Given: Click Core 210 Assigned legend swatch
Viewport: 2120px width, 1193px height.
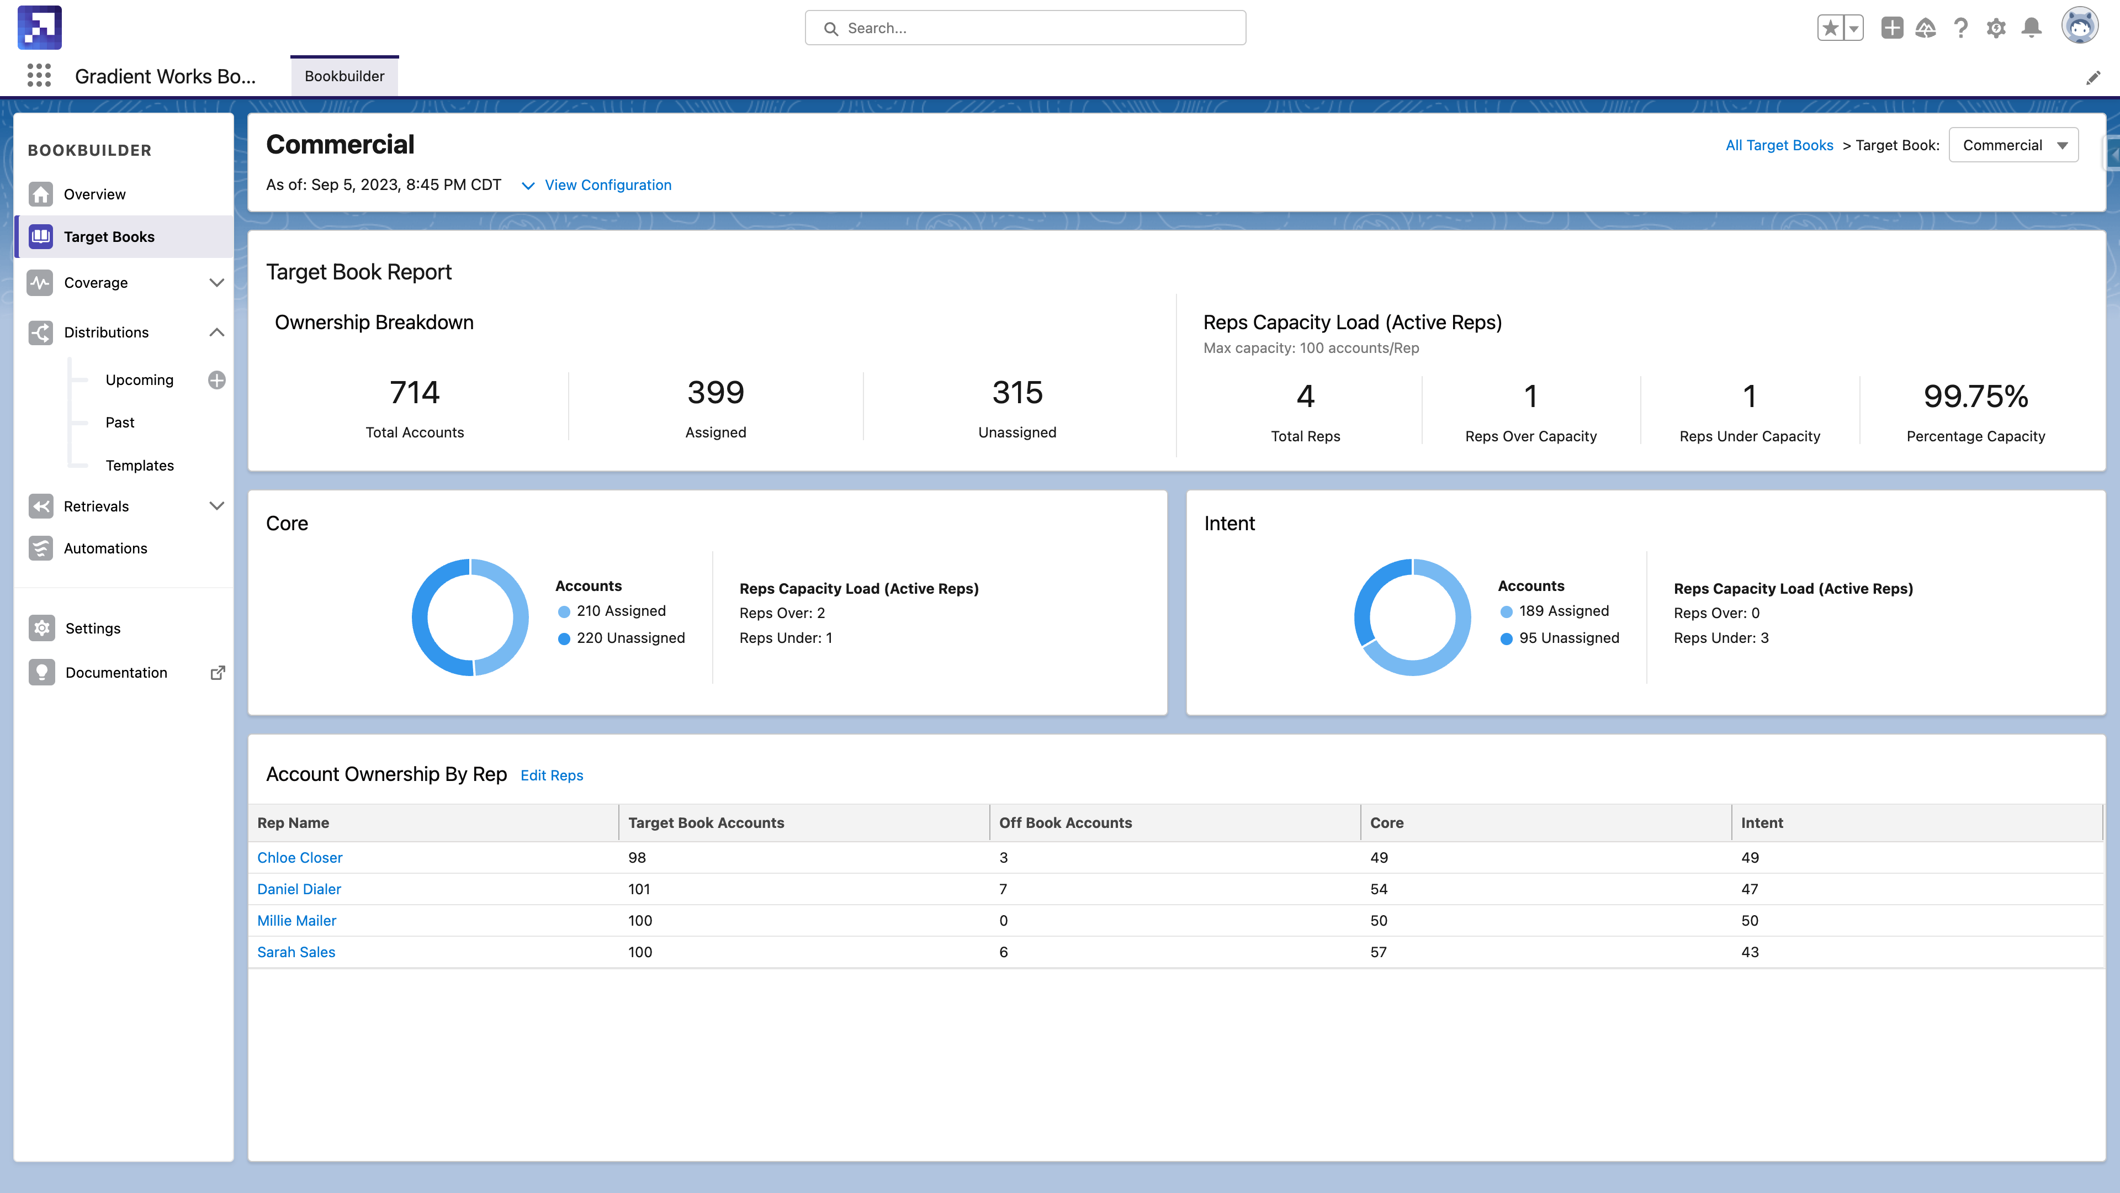Looking at the screenshot, I should coord(564,612).
